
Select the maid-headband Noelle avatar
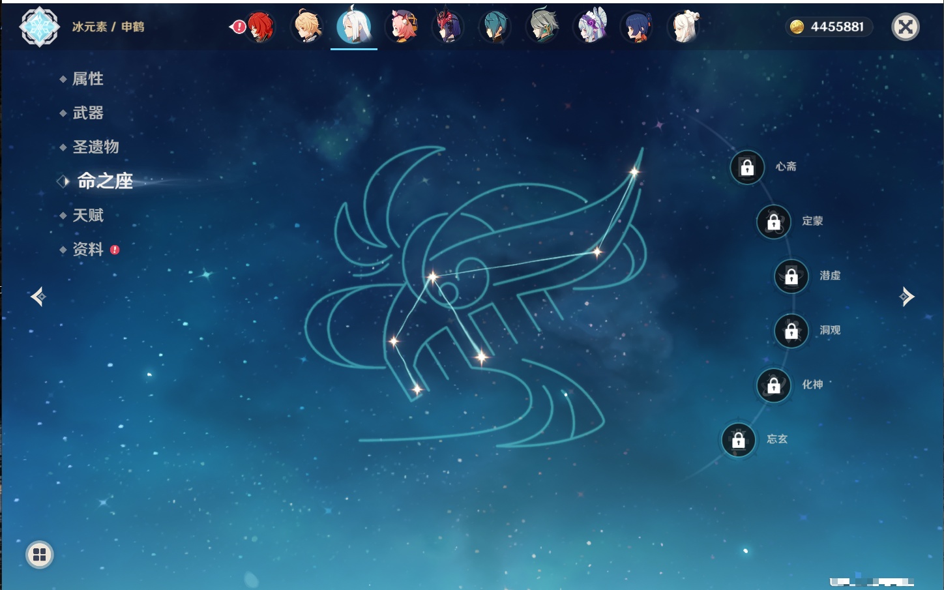[590, 27]
